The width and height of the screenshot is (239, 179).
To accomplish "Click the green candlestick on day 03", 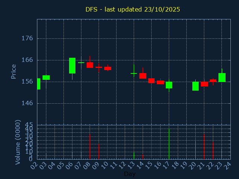I will 46,78.
